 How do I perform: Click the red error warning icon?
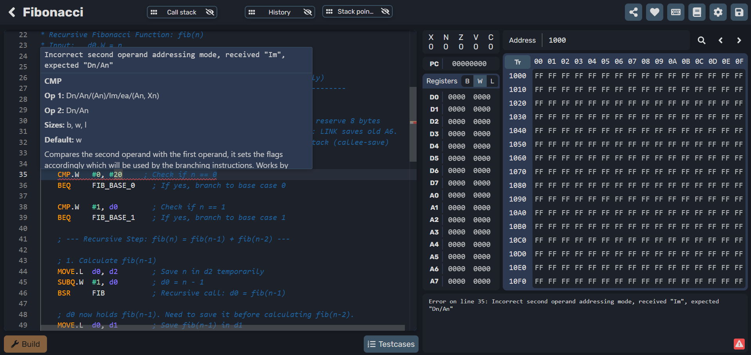[739, 344]
